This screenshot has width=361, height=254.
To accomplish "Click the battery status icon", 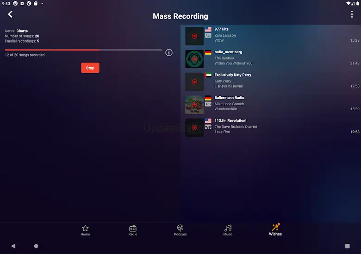I will point(358,3).
